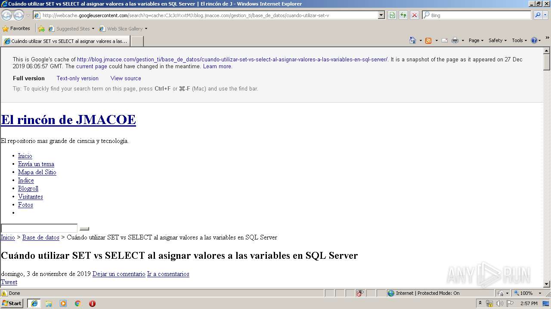Click the network tray icon
The image size is (551, 309).
(489, 303)
